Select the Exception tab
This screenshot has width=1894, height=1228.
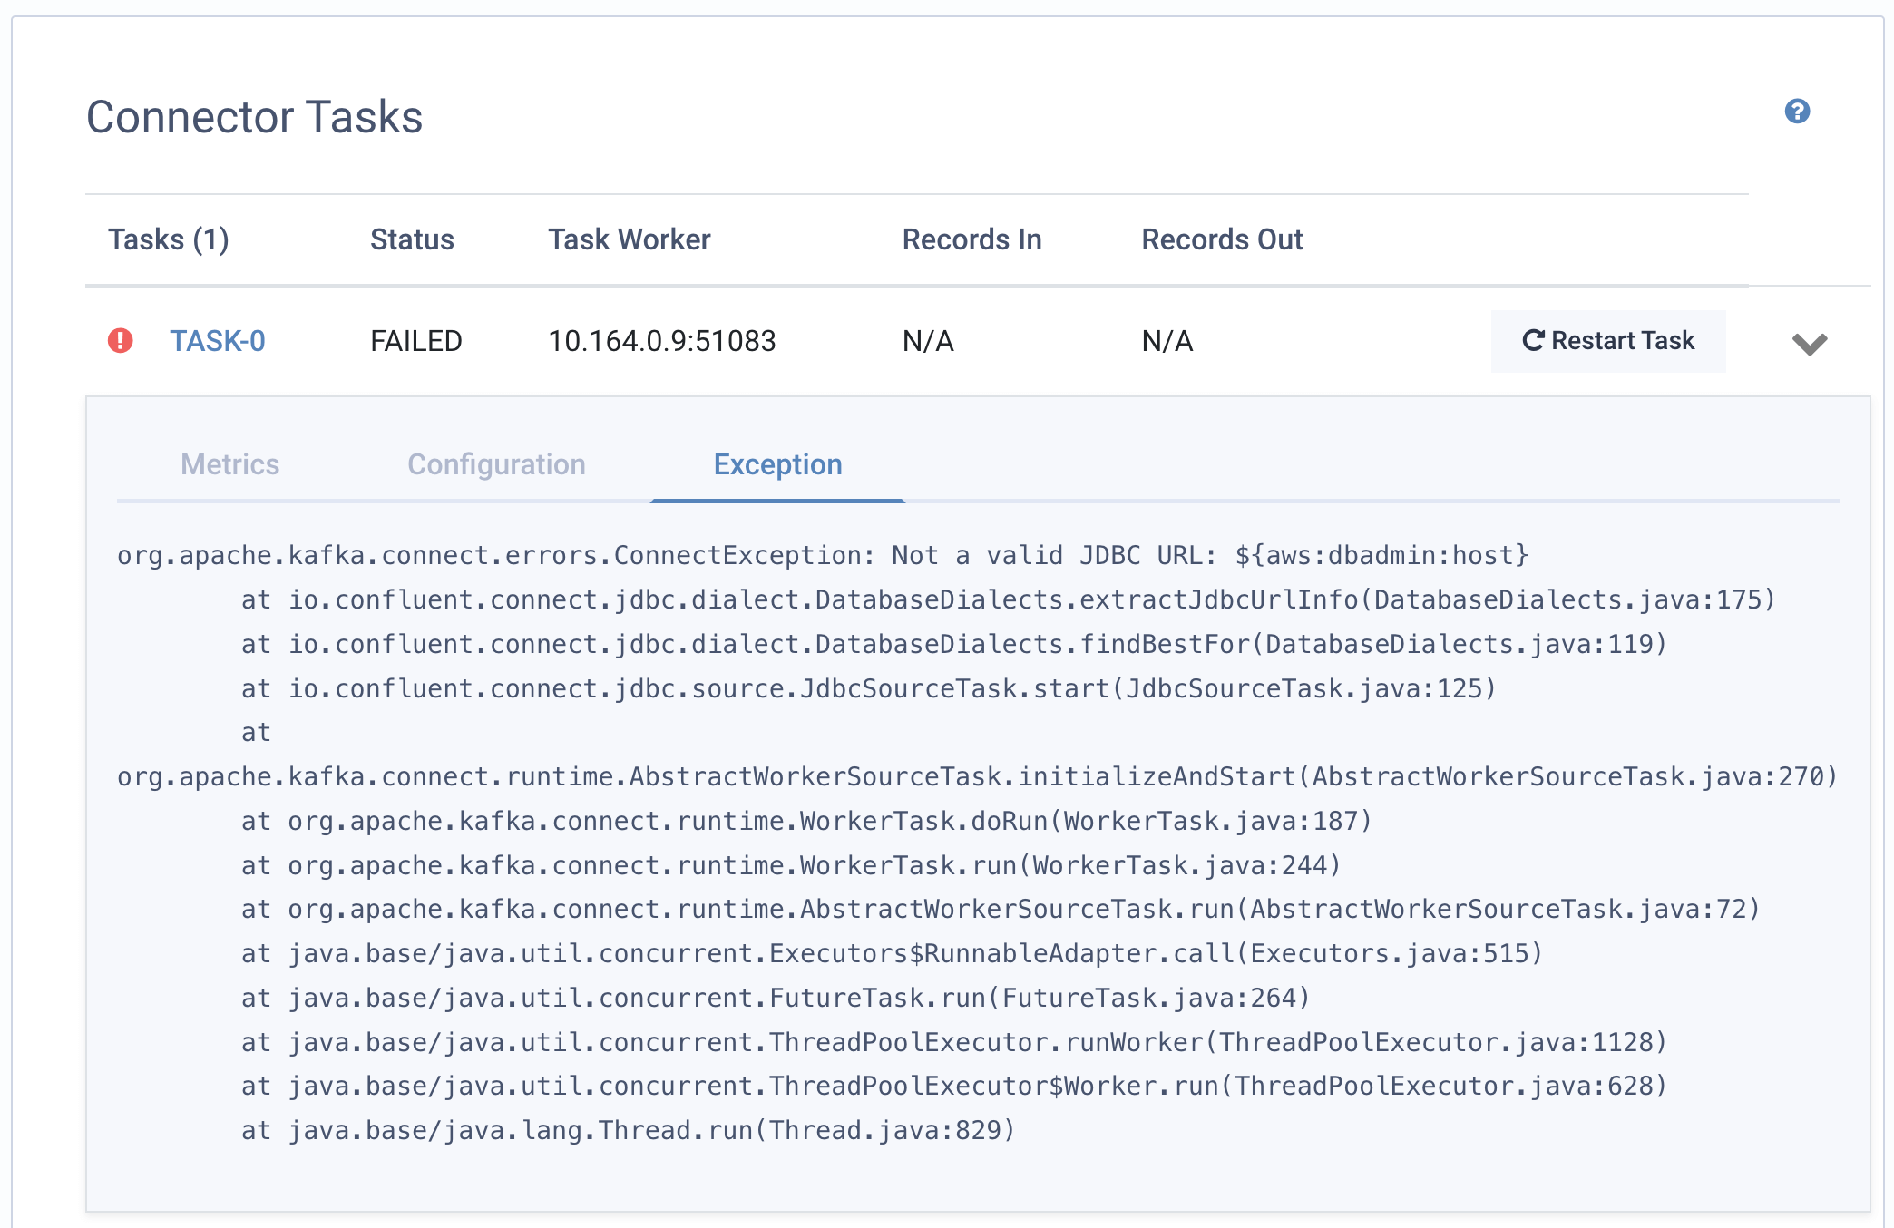click(777, 464)
